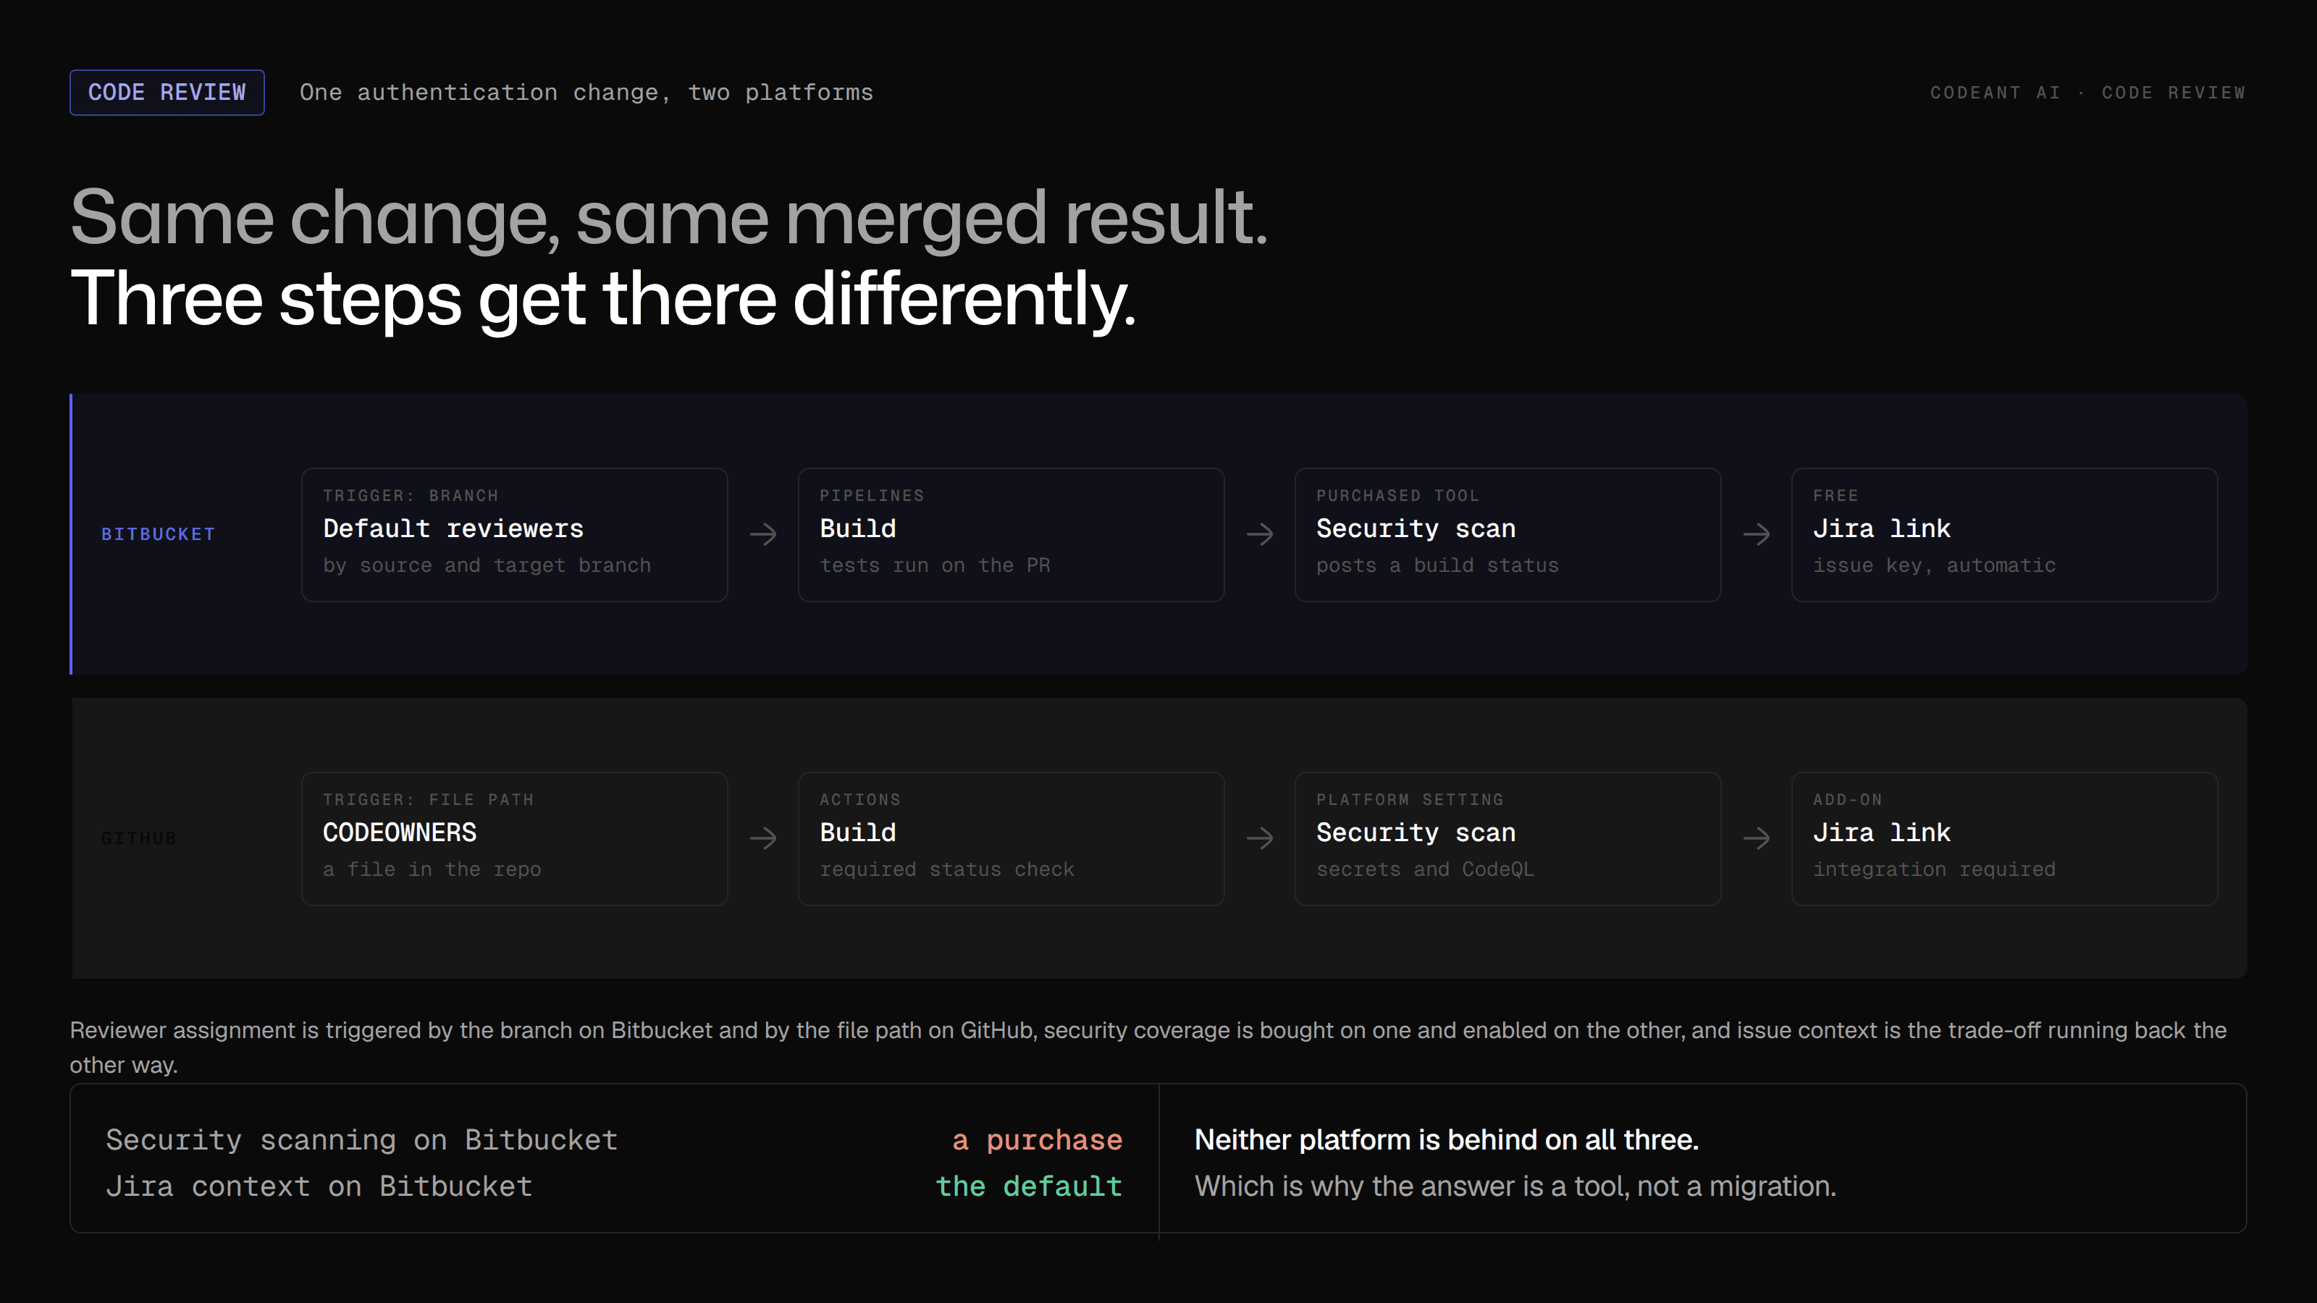This screenshot has width=2317, height=1303.
Task: Open the Actions Build card
Action: click(x=1011, y=838)
